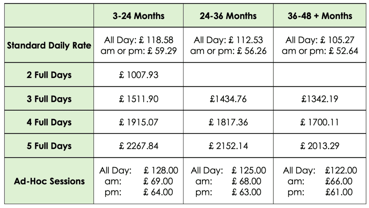Select the £ 1700.11 cell
Viewport: 369px width, 208px height.
[320, 122]
